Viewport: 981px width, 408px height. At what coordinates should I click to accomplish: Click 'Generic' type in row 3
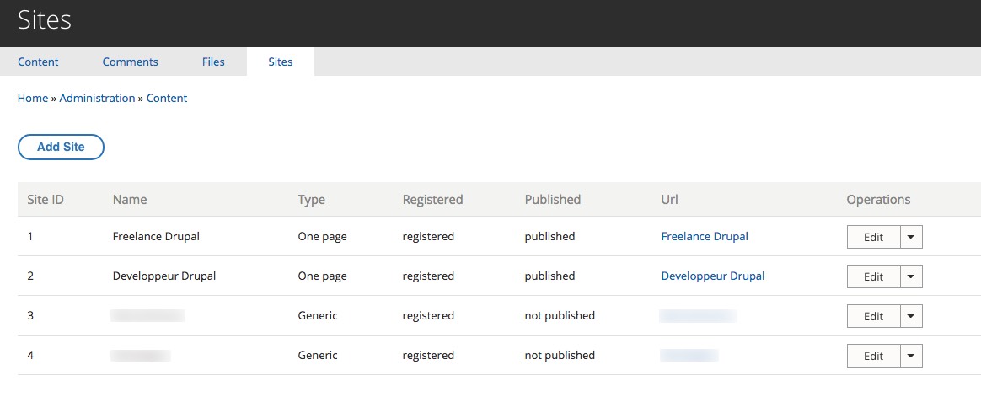pos(318,315)
